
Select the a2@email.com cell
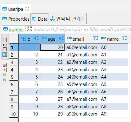[x=82, y=62]
